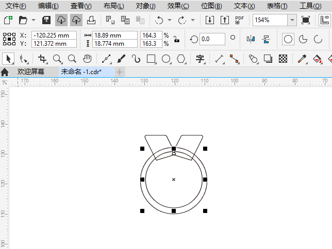Click the 154% zoom level field
This screenshot has width=332, height=249.
(x=270, y=20)
